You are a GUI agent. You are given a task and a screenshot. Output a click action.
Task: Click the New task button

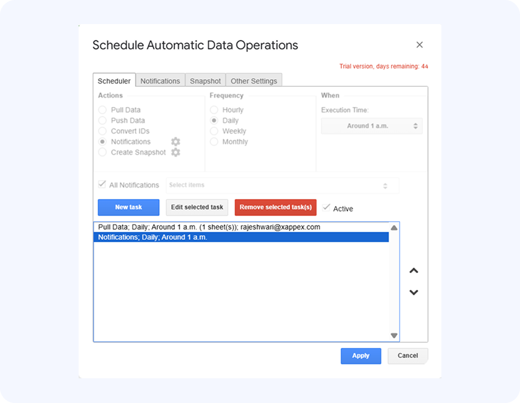pos(128,207)
